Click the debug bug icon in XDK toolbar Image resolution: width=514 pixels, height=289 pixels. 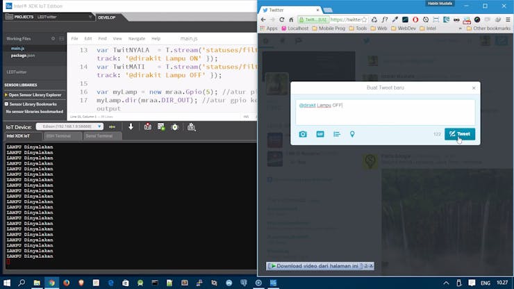[x=175, y=127]
